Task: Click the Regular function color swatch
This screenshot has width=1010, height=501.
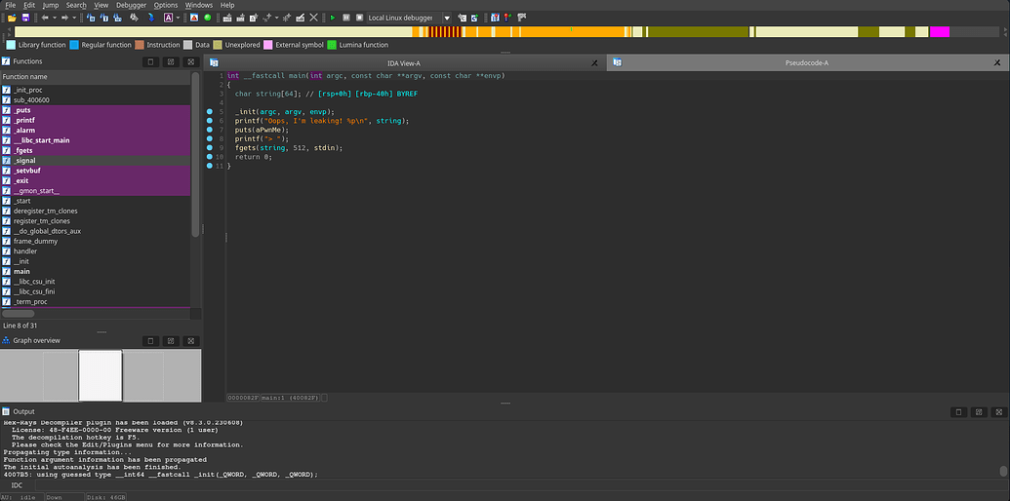Action: (75, 45)
